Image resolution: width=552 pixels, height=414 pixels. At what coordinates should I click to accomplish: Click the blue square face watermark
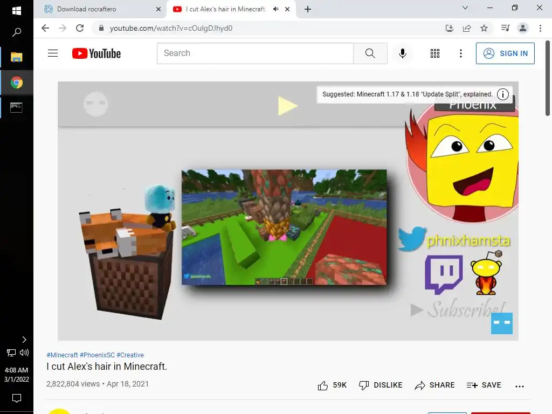pos(502,323)
